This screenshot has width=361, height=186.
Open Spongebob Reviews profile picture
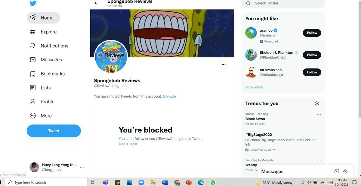111,56
